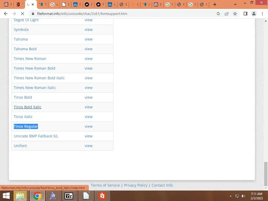This screenshot has height=201, width=268.
Task: Switch to the Google tab labeled 's'
Action: coord(54,4)
